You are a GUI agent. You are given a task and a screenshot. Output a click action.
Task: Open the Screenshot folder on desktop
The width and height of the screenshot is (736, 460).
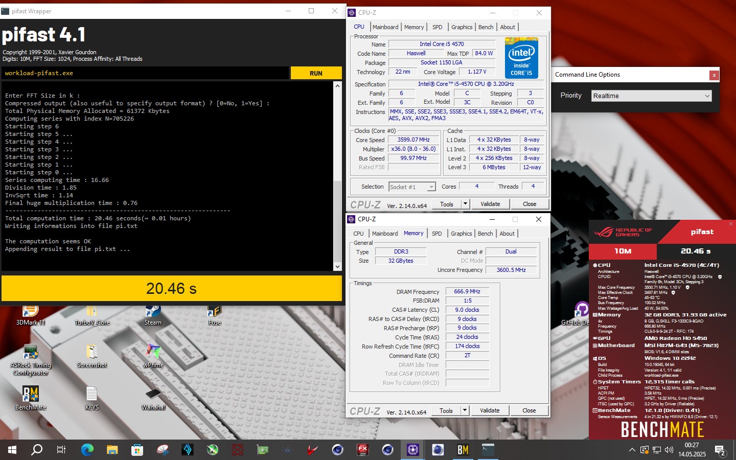point(92,356)
